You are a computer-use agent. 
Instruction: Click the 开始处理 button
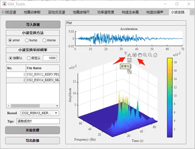tap(32, 130)
